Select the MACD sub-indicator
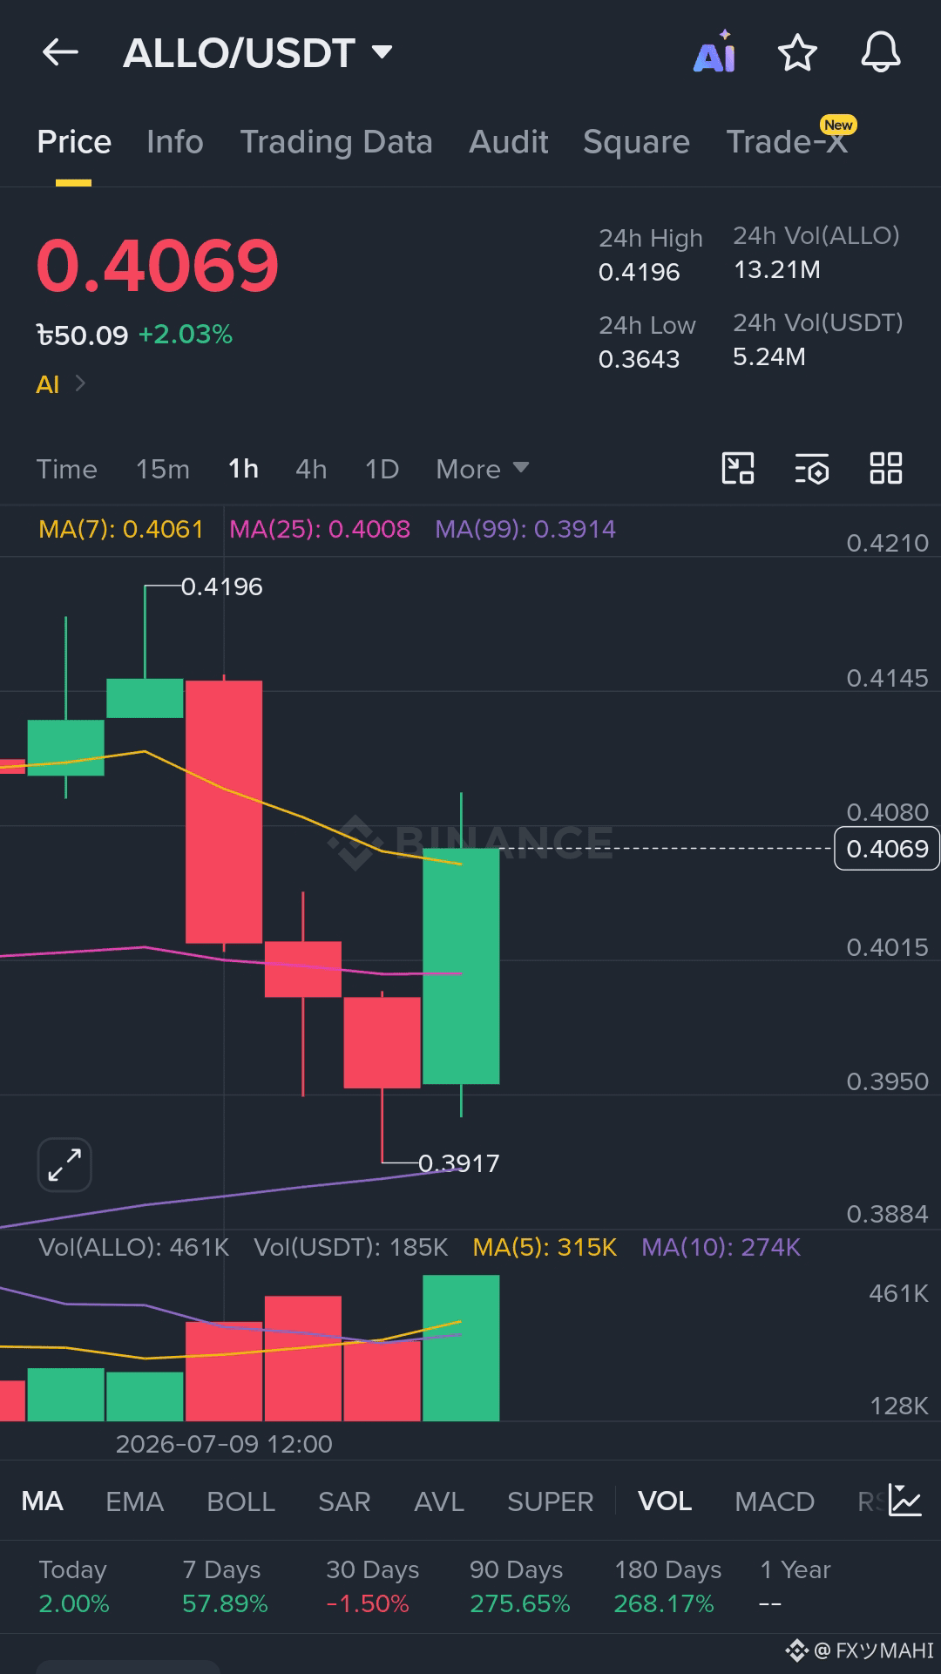Viewport: 941px width, 1674px height. (x=775, y=1501)
